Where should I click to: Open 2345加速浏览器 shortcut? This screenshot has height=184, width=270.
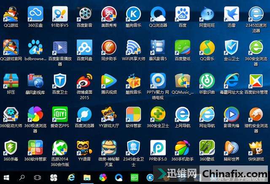256,14
